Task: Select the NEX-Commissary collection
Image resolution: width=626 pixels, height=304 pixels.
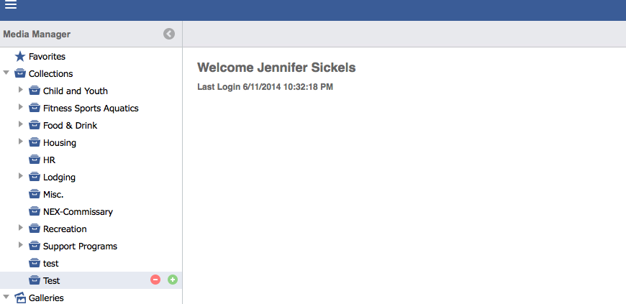Action: 78,211
